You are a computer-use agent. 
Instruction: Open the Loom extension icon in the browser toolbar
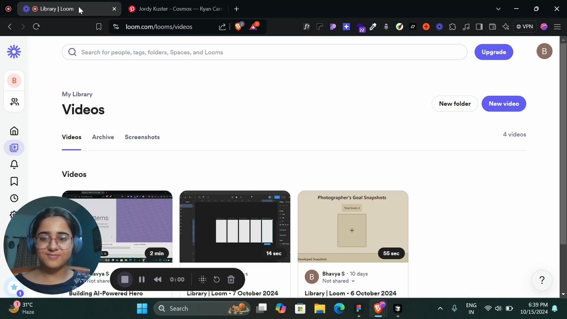[x=439, y=27]
